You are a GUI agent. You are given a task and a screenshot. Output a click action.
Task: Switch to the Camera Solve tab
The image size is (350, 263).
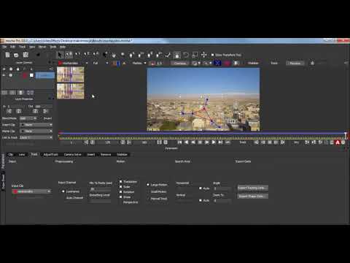pos(72,154)
